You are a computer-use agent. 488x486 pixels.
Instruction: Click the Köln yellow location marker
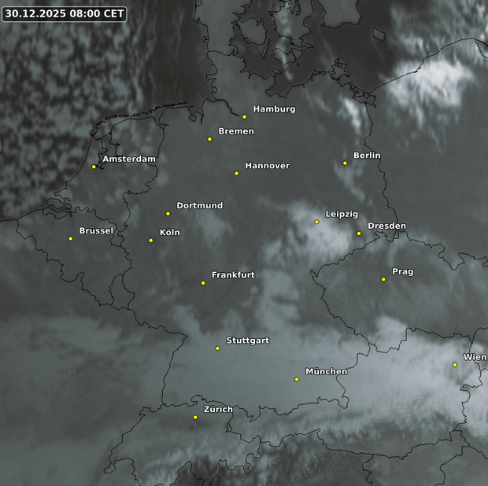coord(151,241)
